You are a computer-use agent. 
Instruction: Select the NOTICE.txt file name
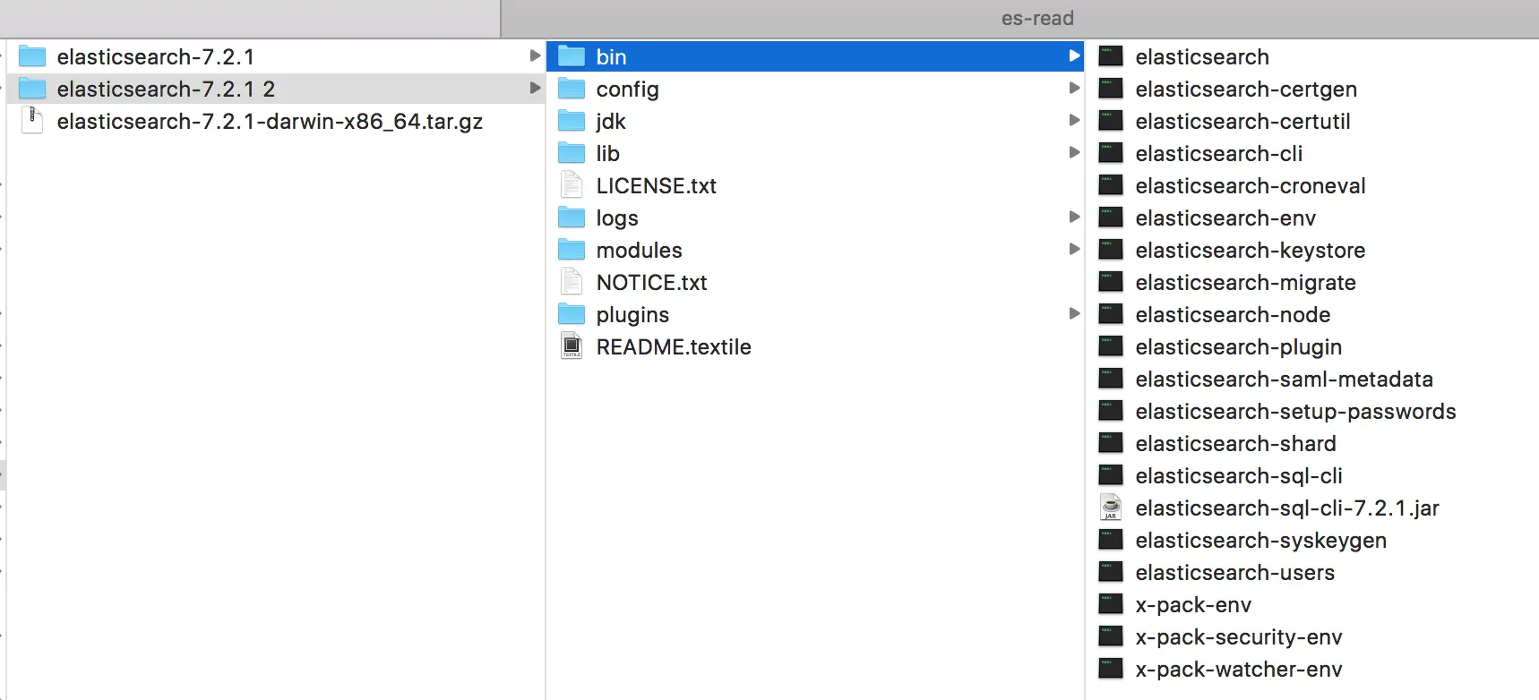point(651,283)
